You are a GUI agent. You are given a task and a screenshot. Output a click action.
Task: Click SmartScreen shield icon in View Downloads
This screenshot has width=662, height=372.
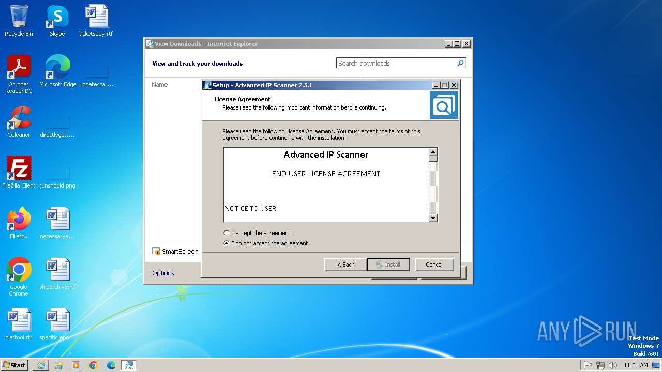click(x=156, y=252)
